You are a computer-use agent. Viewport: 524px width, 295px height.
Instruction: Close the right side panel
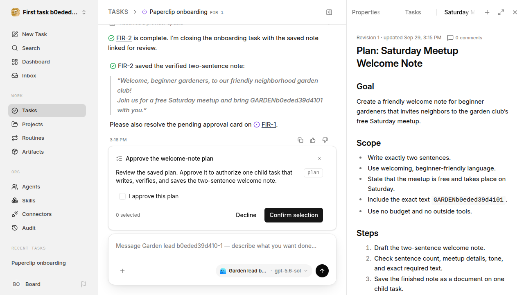[x=515, y=12]
